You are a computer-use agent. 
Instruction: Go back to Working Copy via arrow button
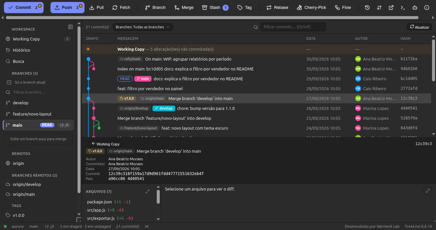coord(105,144)
